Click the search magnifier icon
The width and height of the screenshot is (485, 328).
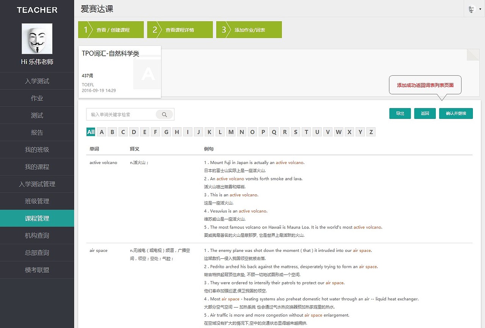tap(164, 114)
